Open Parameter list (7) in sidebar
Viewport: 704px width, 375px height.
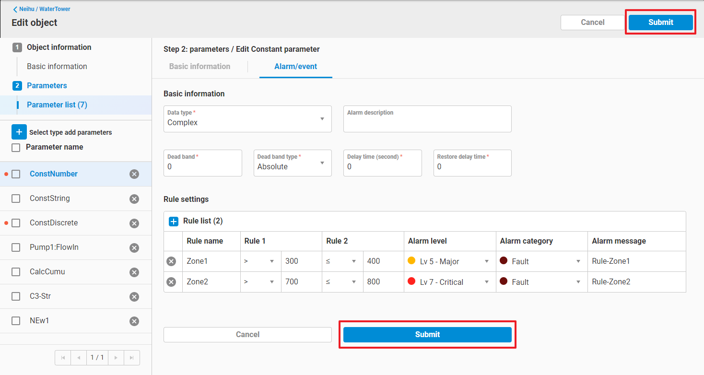[57, 105]
